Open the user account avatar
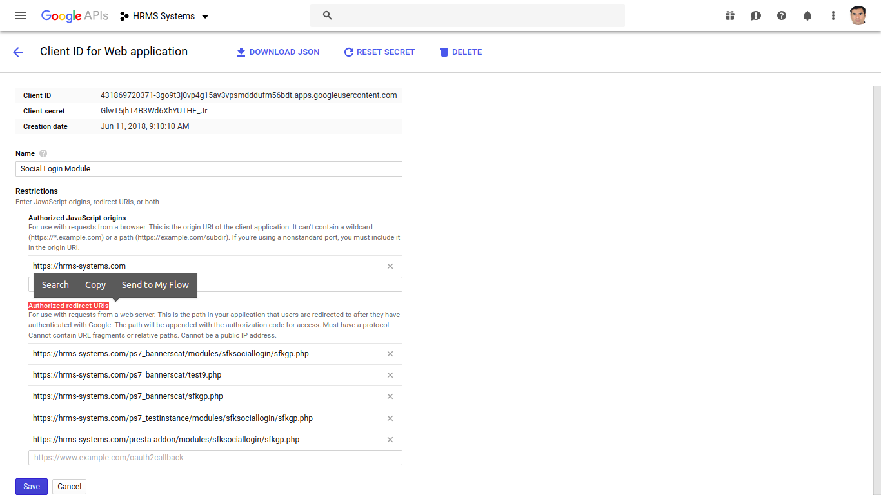The width and height of the screenshot is (881, 495). (858, 15)
